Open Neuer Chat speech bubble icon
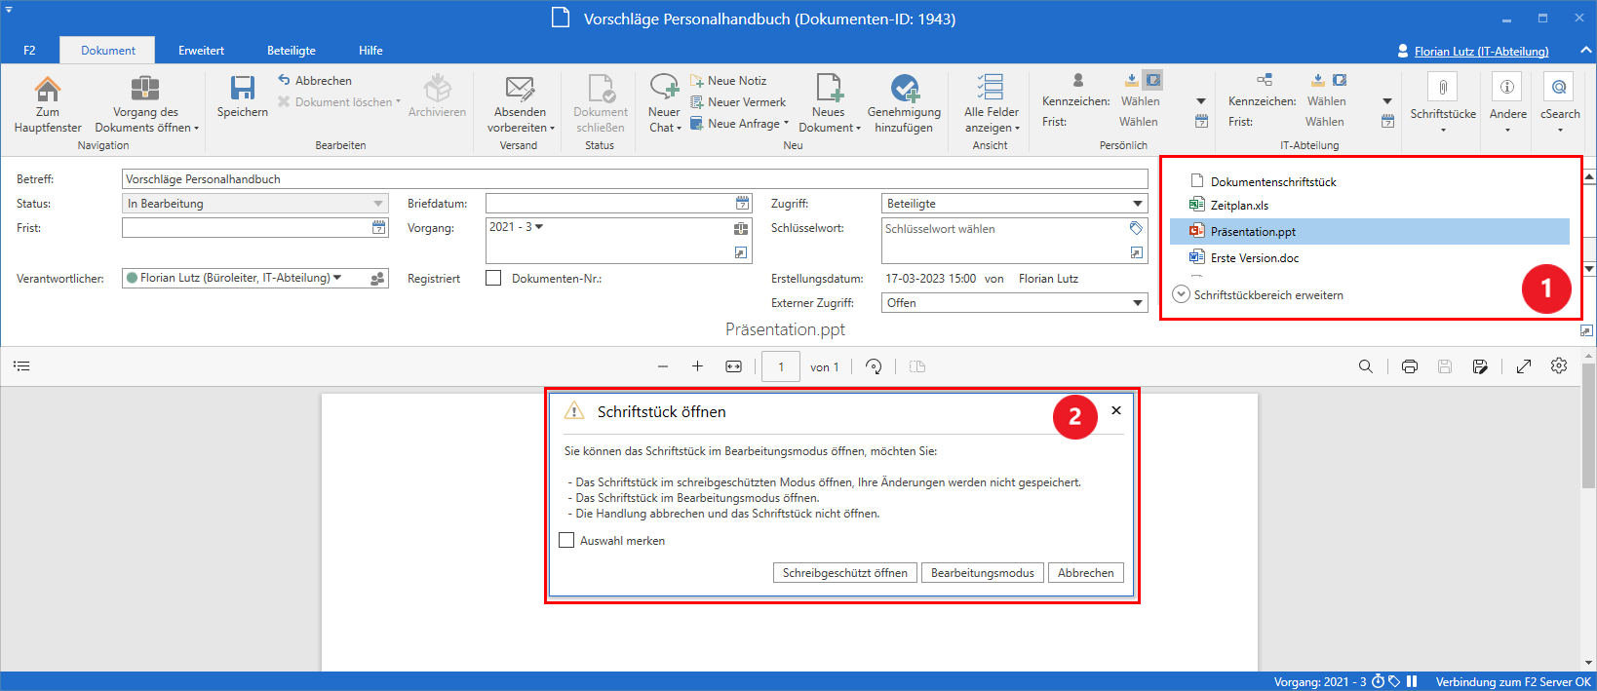 click(664, 88)
